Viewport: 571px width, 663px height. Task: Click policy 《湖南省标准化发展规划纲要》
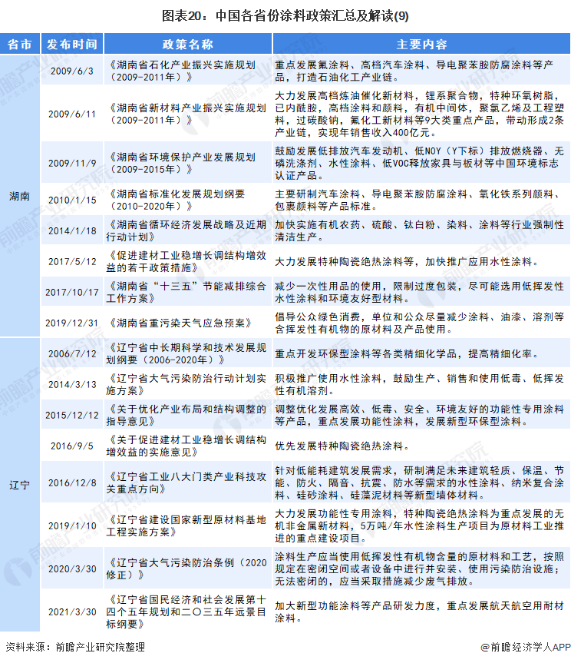(176, 200)
